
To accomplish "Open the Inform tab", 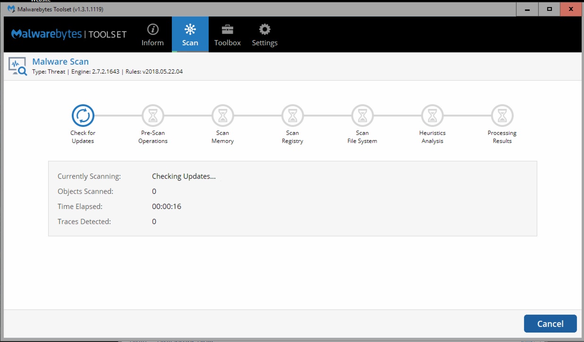I will (152, 35).
